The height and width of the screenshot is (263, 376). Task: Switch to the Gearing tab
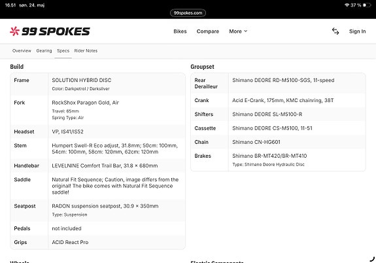(x=44, y=50)
